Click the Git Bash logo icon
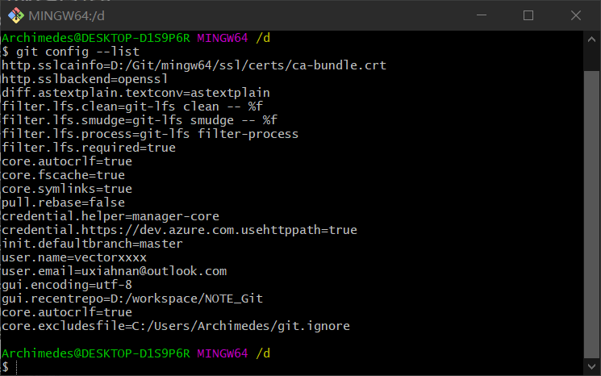Viewport: 601px width, 376px height. point(15,15)
